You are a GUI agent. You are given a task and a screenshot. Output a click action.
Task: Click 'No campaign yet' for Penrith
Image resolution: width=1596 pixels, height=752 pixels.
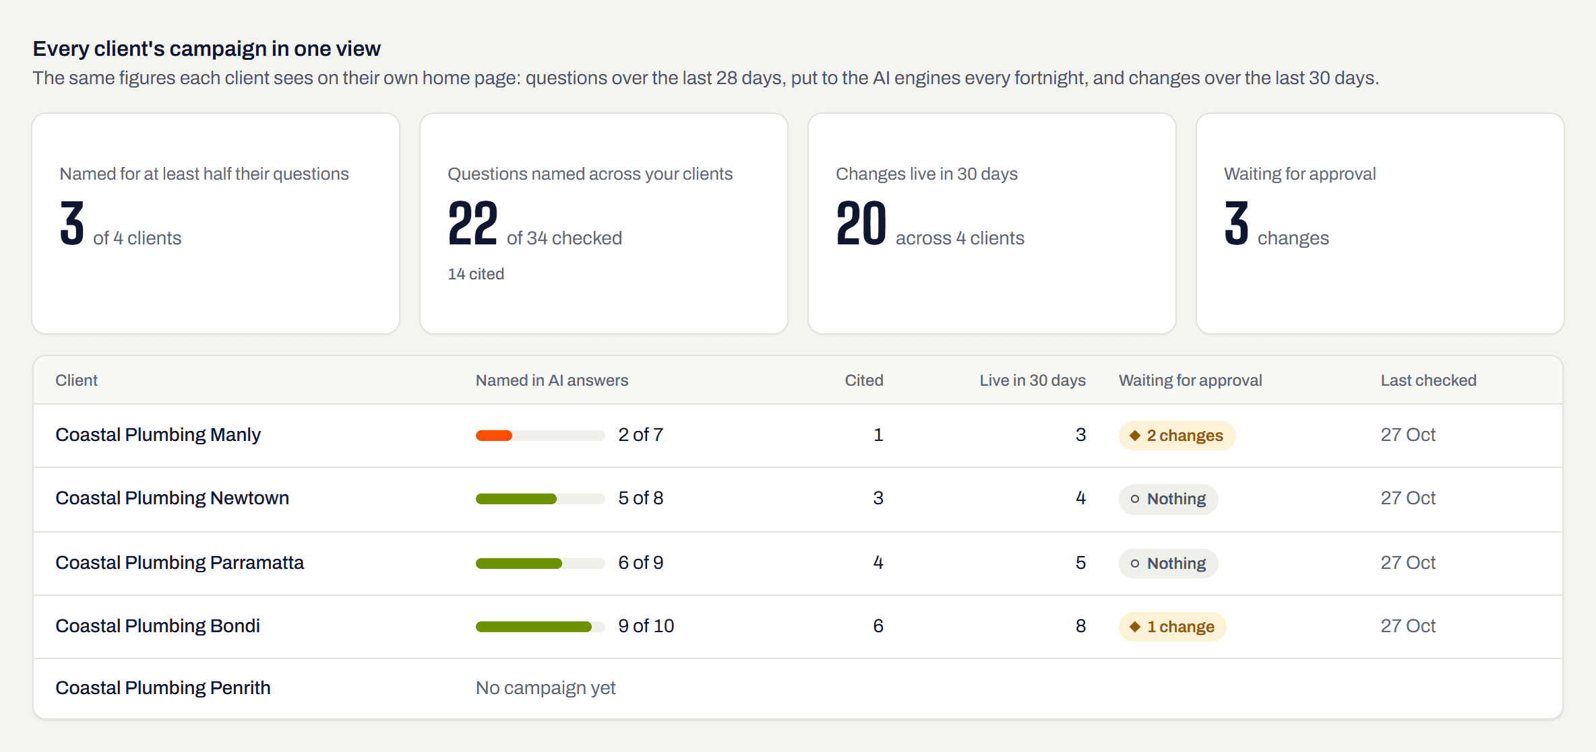point(545,688)
